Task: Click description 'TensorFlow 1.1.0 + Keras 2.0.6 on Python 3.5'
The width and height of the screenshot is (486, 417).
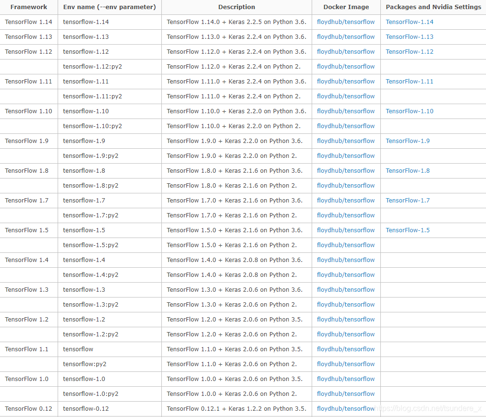Action: point(234,349)
